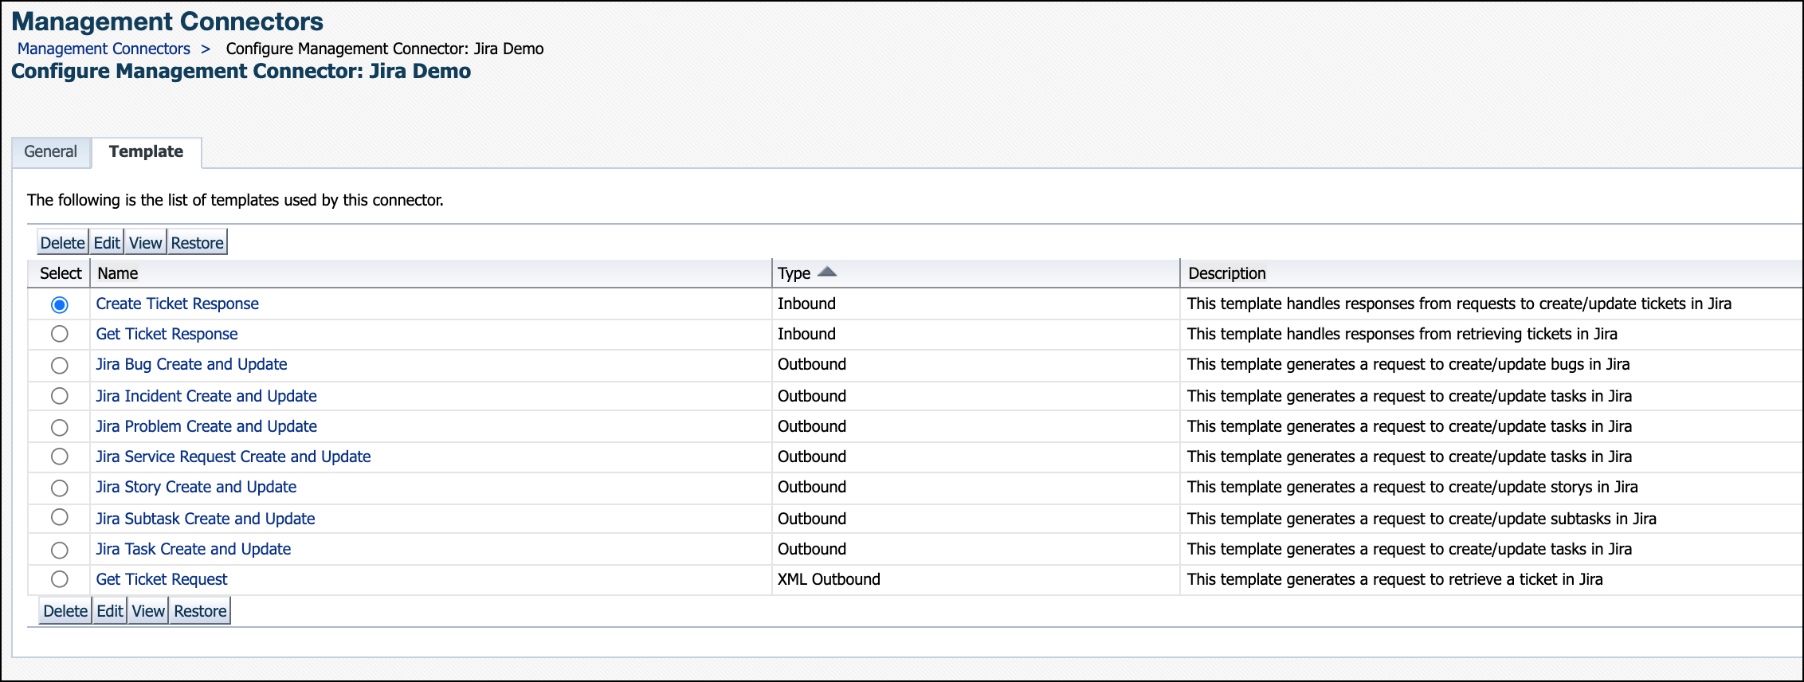
Task: Click the Type column sort arrow
Action: tap(827, 272)
